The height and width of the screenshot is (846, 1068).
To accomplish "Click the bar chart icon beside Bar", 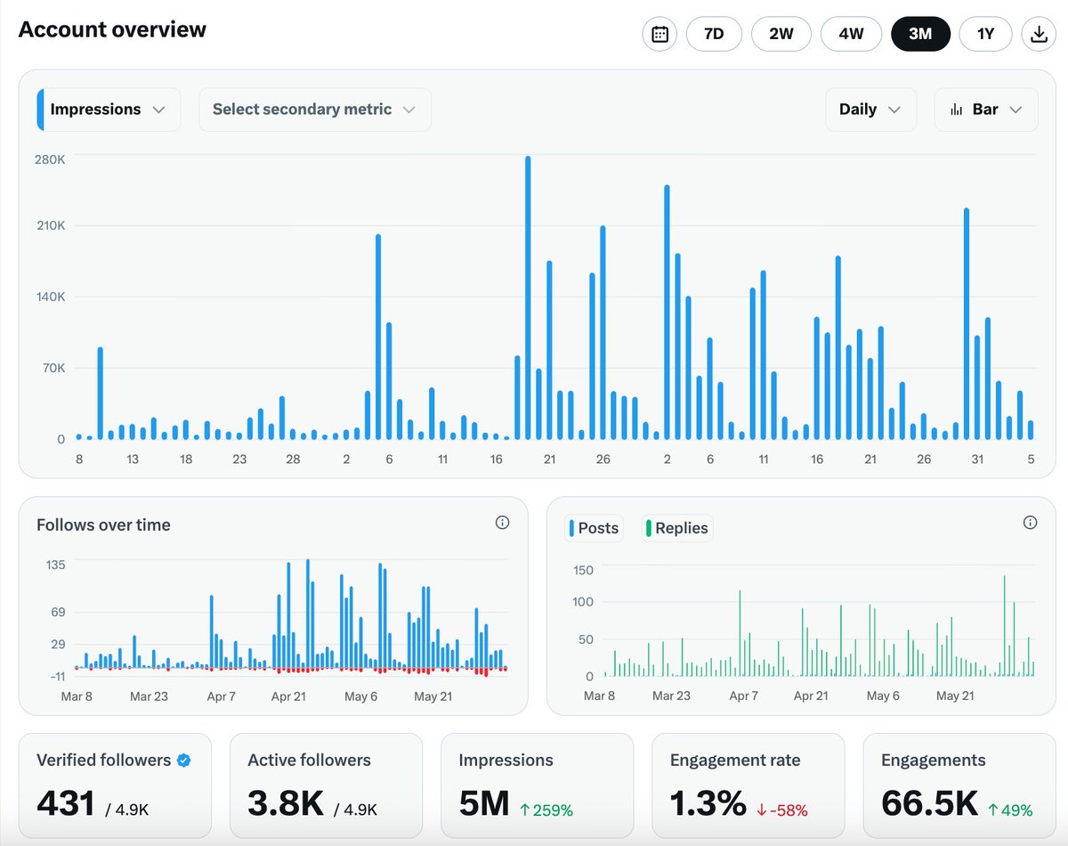I will click(x=957, y=110).
